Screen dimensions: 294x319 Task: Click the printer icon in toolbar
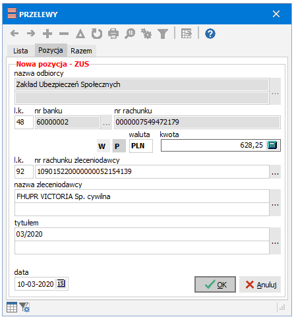point(113,34)
